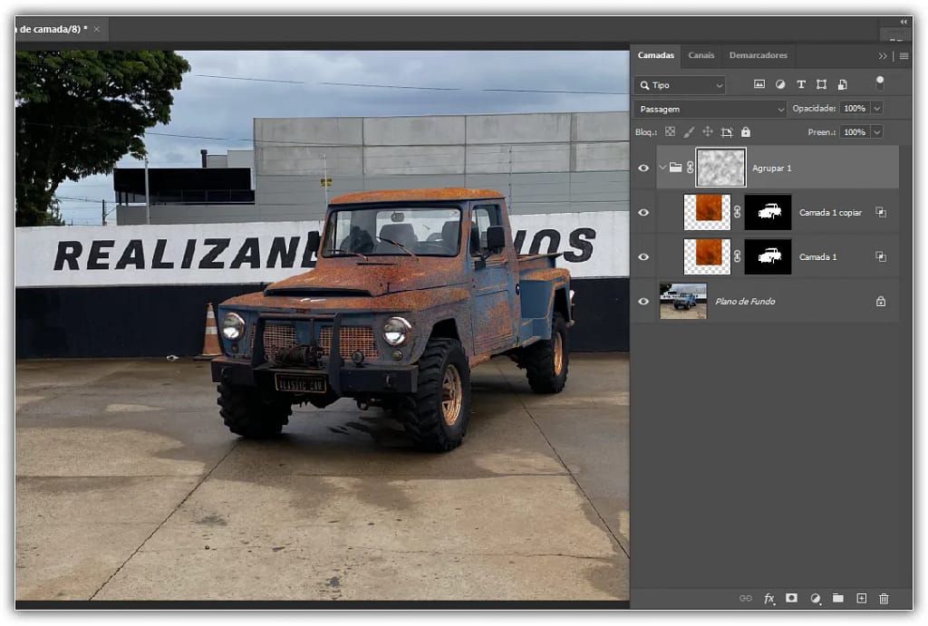Lock artboard nesting icon
The height and width of the screenshot is (626, 928).
727,132
